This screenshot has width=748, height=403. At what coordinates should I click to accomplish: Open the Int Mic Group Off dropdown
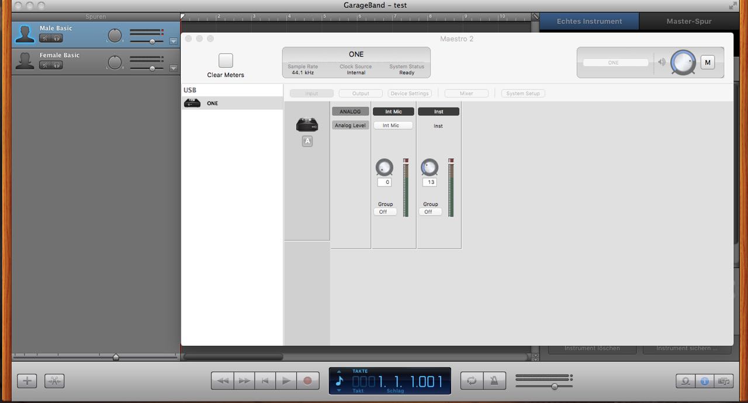pos(385,212)
